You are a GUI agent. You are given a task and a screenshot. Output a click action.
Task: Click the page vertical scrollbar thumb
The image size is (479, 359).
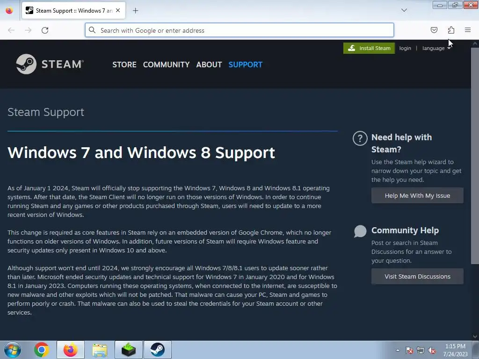475,156
